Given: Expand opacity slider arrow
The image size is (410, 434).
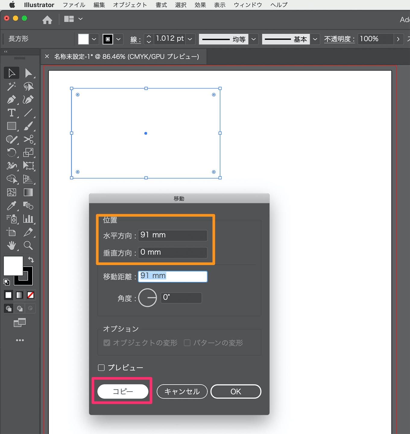Looking at the screenshot, I should pos(398,39).
